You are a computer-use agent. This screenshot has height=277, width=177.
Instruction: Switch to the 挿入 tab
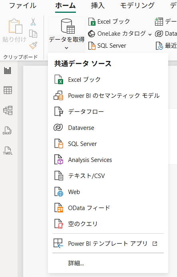tap(98, 6)
